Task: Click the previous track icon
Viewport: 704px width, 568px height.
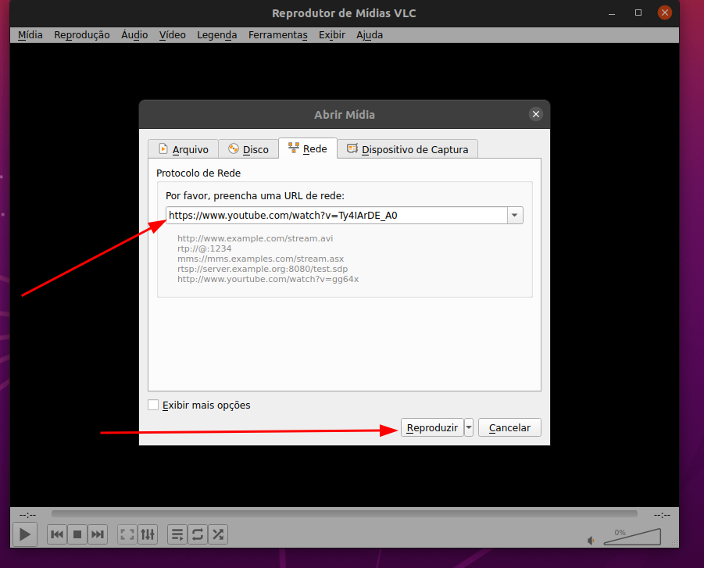Action: click(57, 534)
